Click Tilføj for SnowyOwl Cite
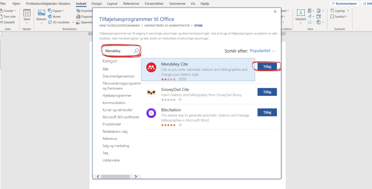Screen dimensions: 372x189 267,92
